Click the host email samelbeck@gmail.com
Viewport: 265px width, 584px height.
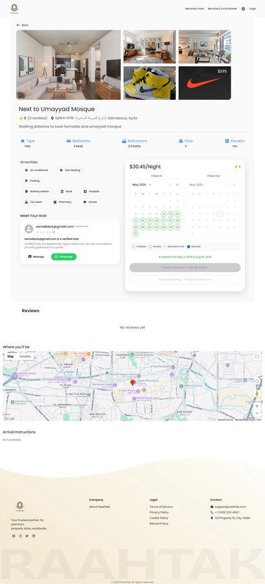[x=54, y=226]
